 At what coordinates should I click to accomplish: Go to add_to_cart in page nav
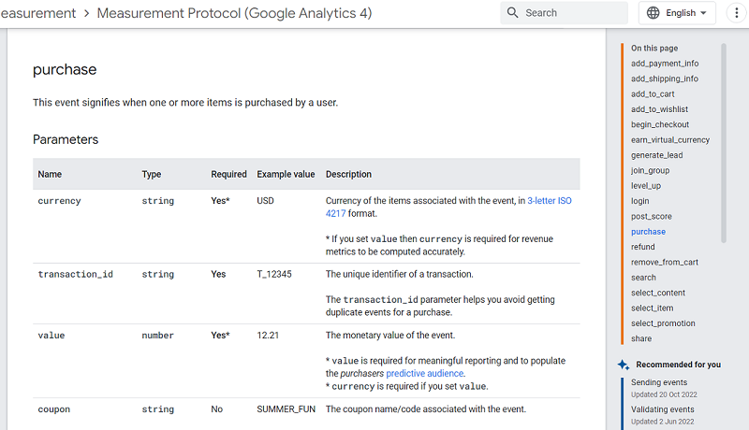653,93
